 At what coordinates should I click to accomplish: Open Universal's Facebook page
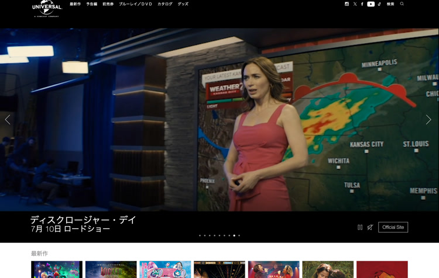(x=362, y=4)
